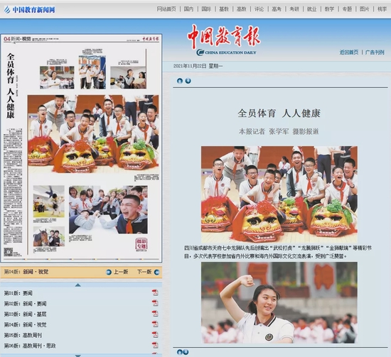Select edition 第01版：要闻
Image resolution: width=391 pixels, height=357 pixels.
pos(18,293)
